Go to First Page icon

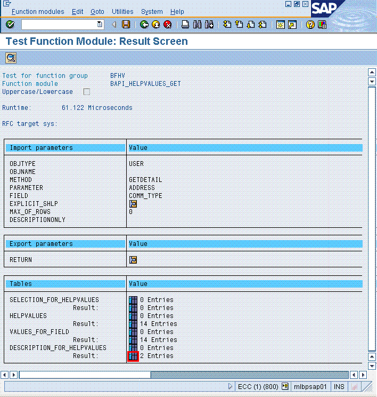click(227, 25)
